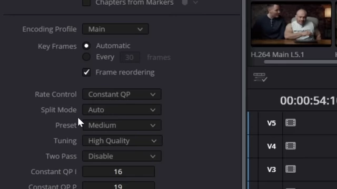Image resolution: width=337 pixels, height=189 pixels.
Task: Click the timecode display 00:00:54
Action: tap(309, 100)
